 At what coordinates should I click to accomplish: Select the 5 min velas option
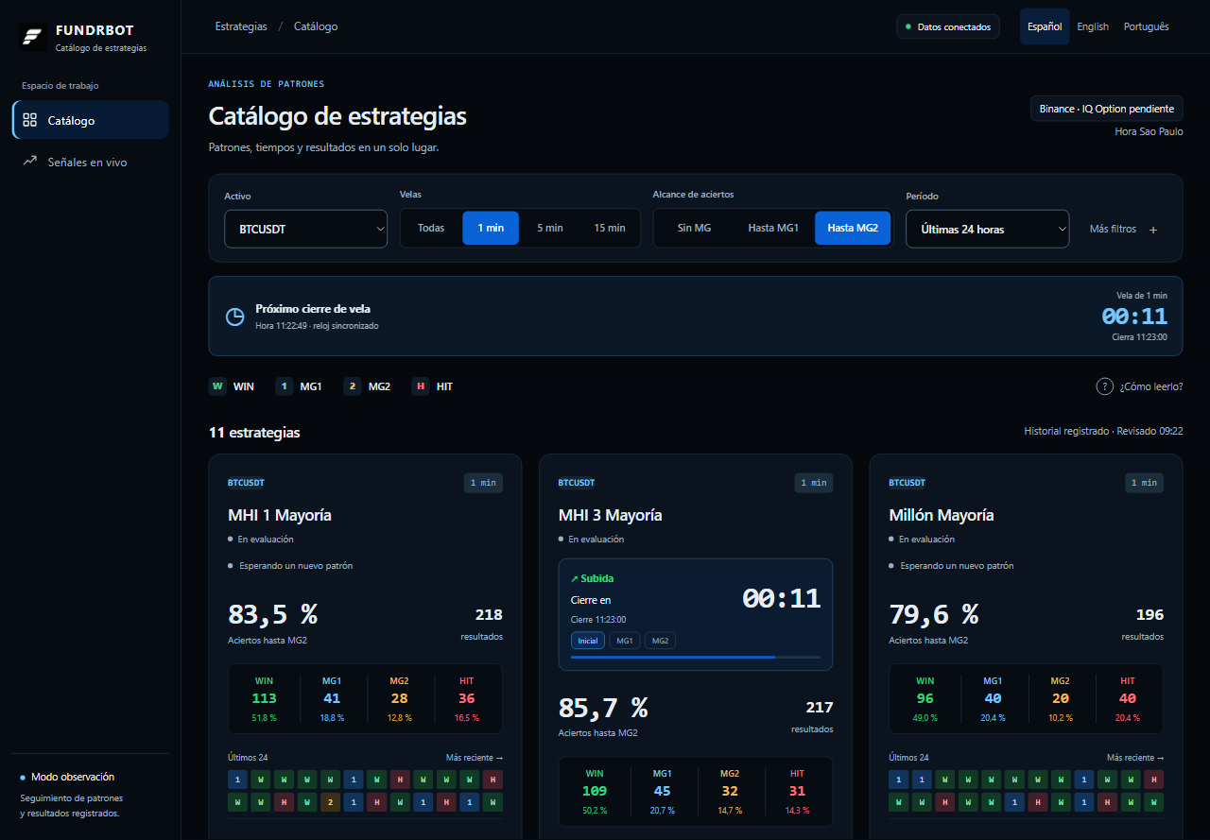click(550, 228)
